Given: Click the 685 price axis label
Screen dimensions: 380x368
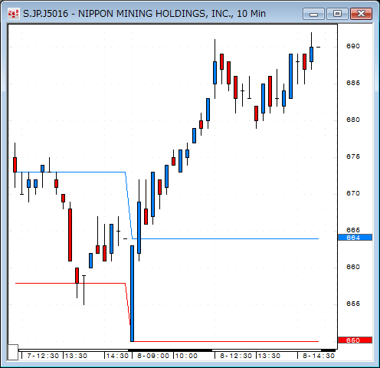Looking at the screenshot, I should pos(353,83).
